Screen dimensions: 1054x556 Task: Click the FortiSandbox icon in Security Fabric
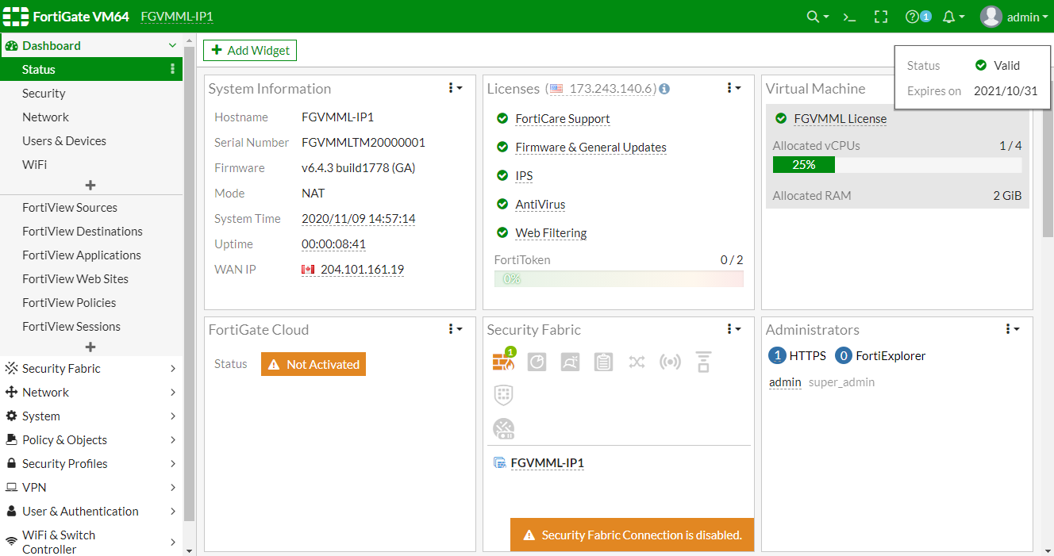tap(570, 362)
